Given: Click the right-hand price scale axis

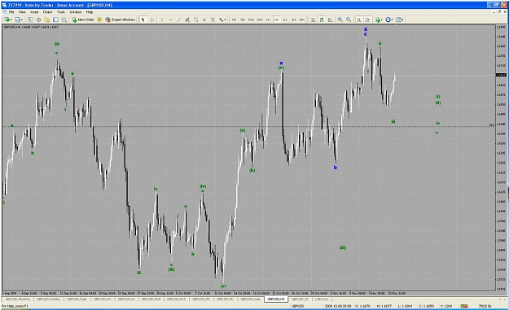Looking at the screenshot, I should click(x=501, y=158).
